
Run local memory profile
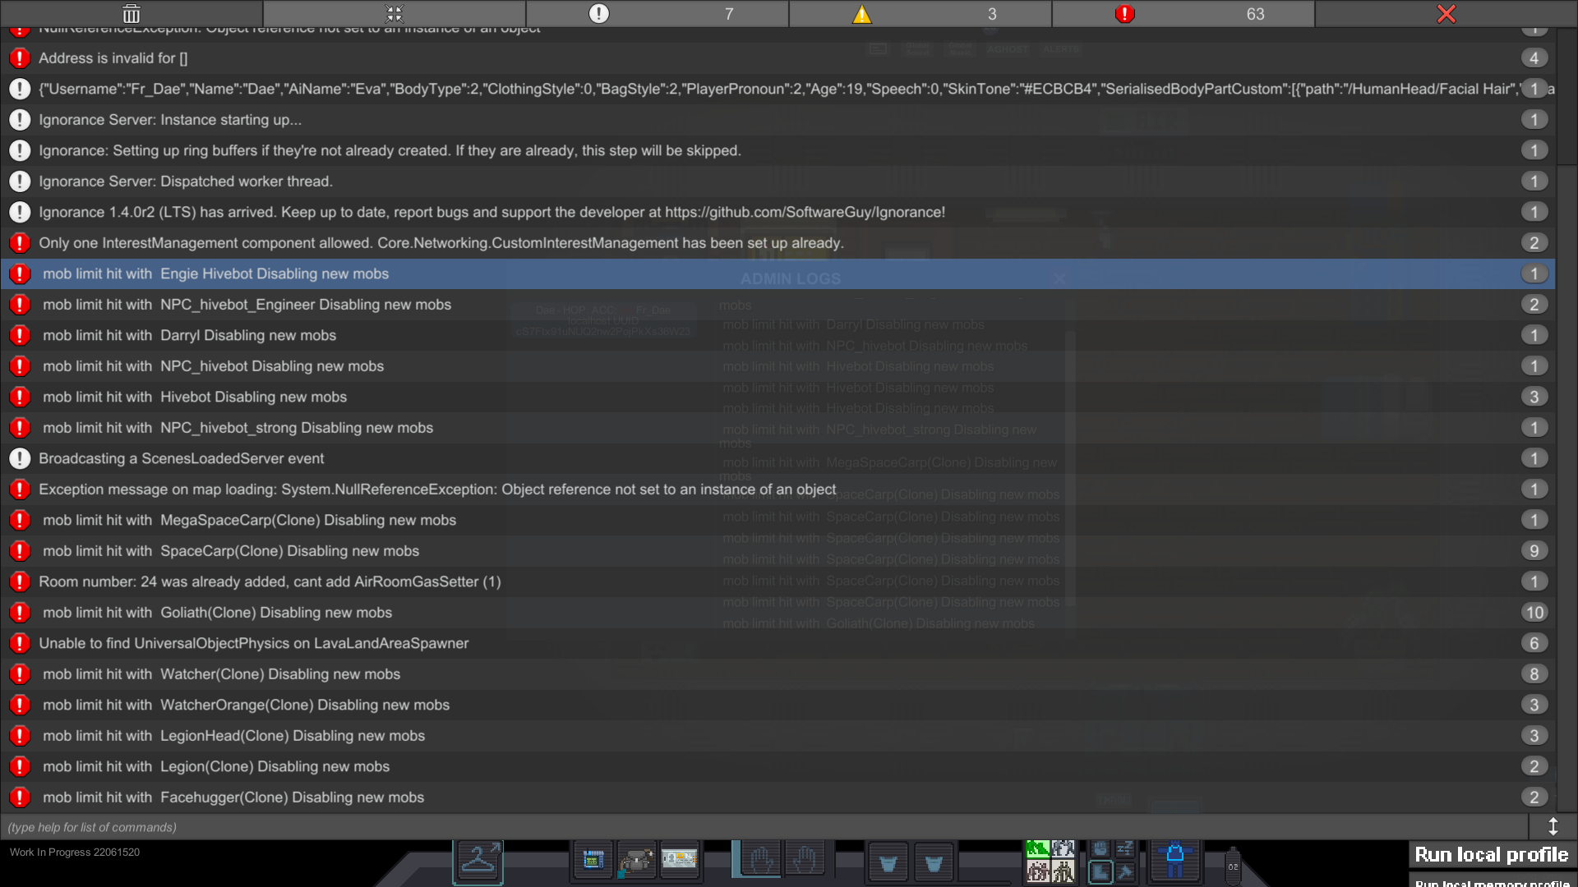1491,881
